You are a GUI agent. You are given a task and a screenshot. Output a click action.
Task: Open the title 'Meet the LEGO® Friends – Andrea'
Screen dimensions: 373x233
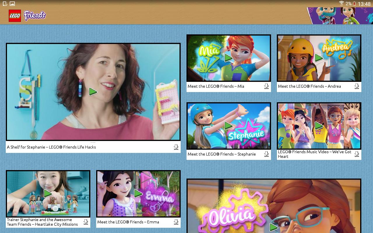point(309,86)
